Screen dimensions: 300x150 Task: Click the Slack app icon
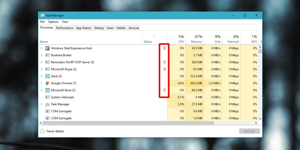coord(47,76)
